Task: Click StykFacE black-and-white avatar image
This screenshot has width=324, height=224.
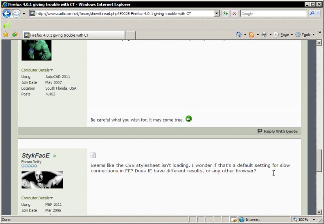Action: (42, 180)
